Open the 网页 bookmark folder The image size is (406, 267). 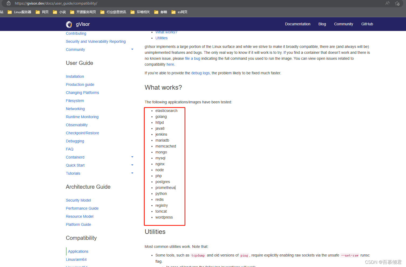tap(42, 12)
